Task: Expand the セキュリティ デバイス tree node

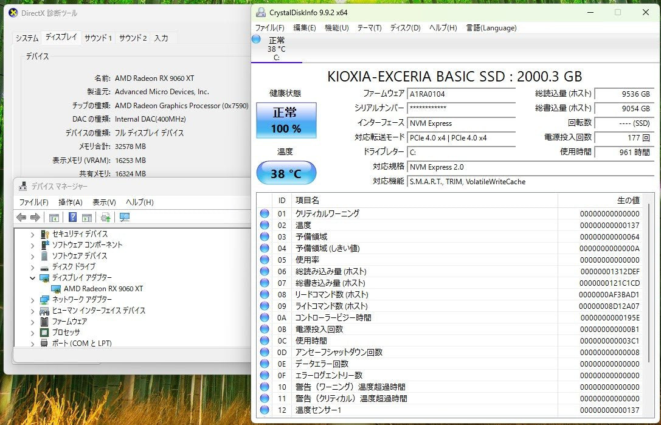Action: point(32,235)
